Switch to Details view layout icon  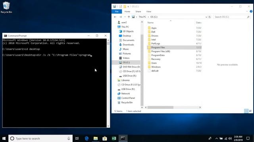246,111
